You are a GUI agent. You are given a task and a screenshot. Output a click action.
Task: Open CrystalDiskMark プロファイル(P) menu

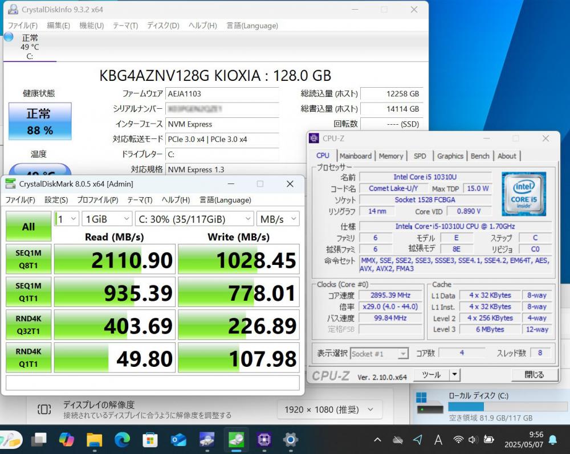97,200
